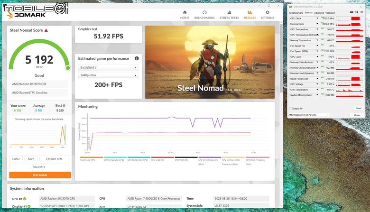The image size is (370, 212).
Task: Click SAVE button in 3DMark
Action: (31, 159)
